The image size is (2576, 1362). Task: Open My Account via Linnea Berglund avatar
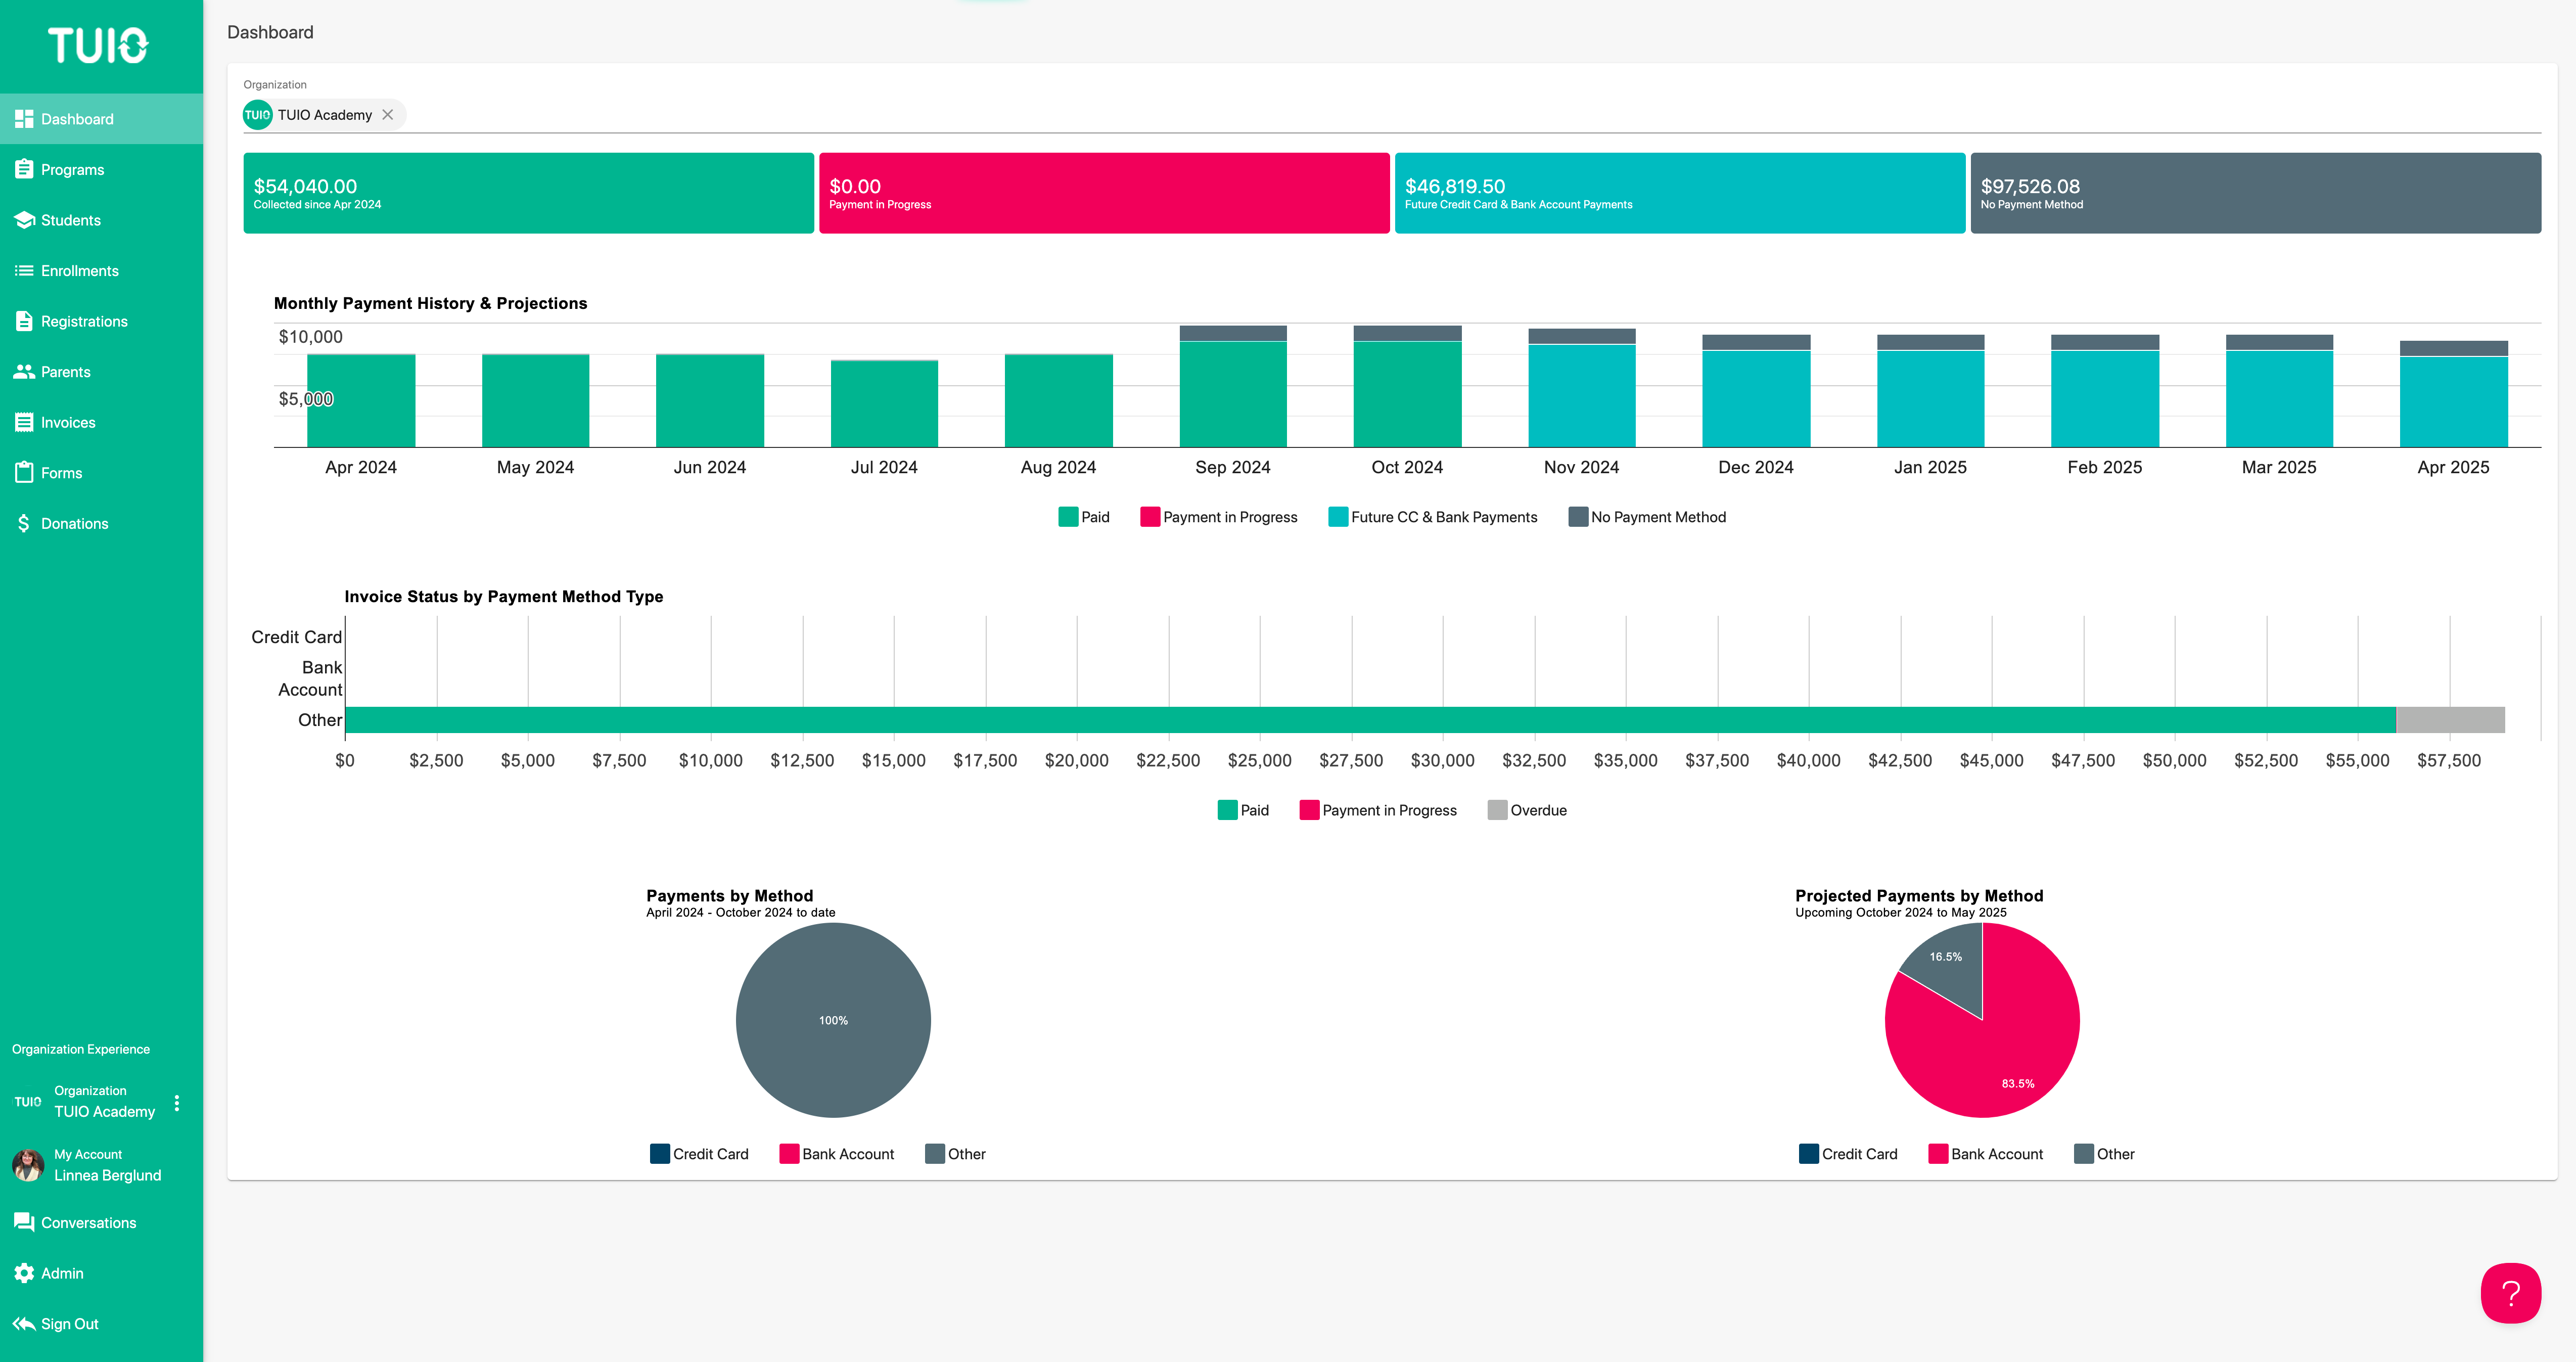pos(28,1164)
